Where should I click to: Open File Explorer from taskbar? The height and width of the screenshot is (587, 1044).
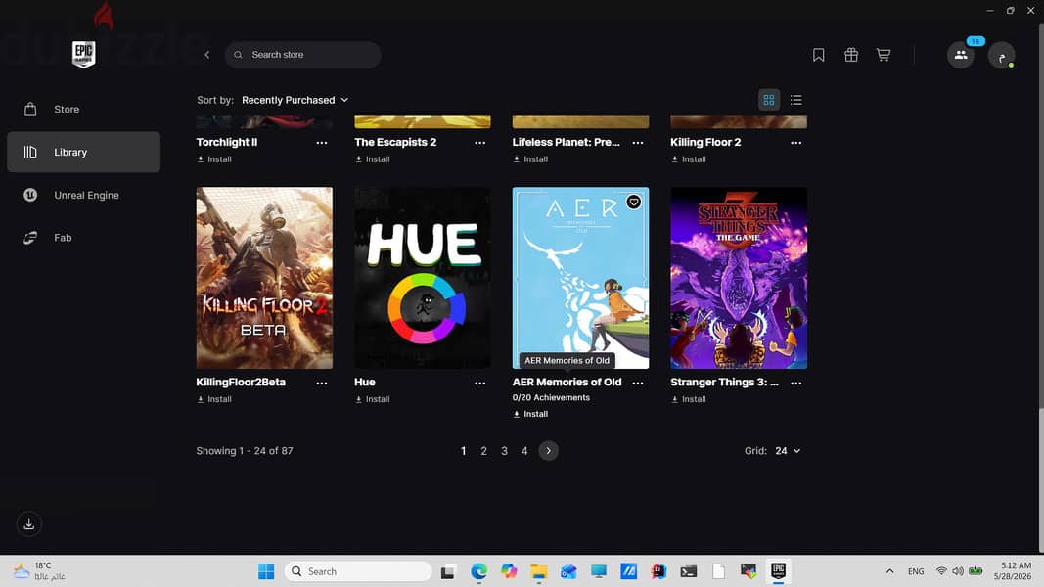(x=539, y=571)
